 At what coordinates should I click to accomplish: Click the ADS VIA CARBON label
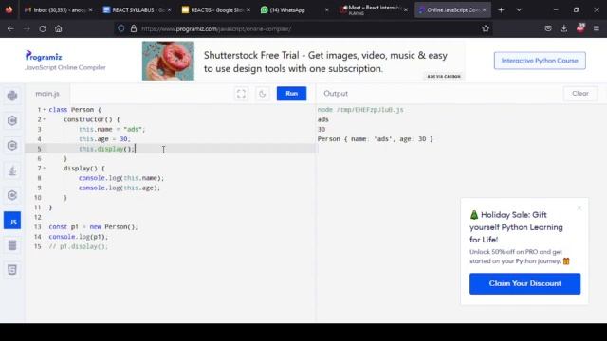(x=444, y=76)
